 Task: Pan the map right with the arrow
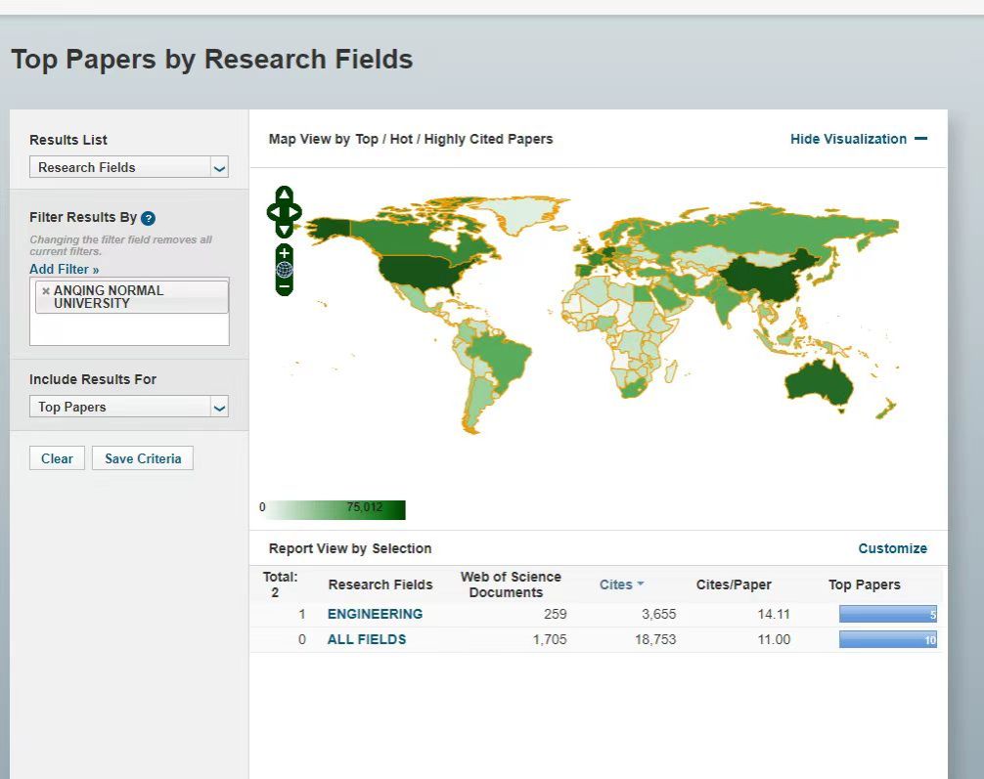pyautogui.click(x=295, y=212)
